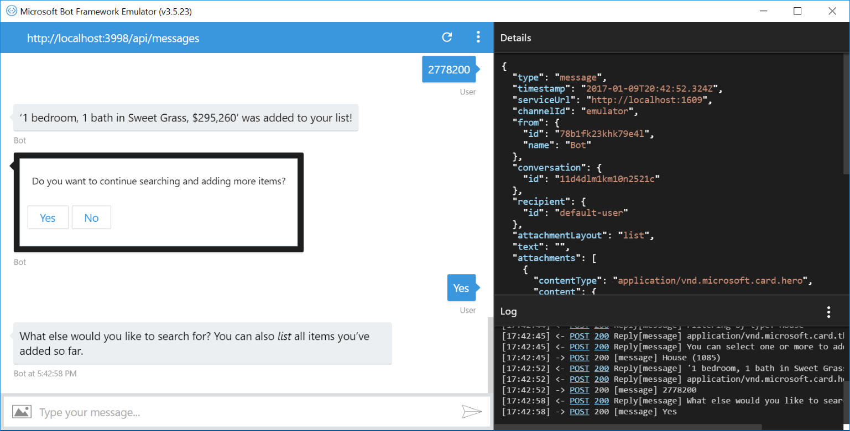Click the 'Bot at 5:42:58 PM' timestamp

pyautogui.click(x=45, y=374)
